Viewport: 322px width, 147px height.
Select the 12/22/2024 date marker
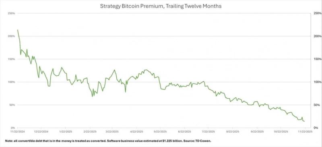[41, 131]
